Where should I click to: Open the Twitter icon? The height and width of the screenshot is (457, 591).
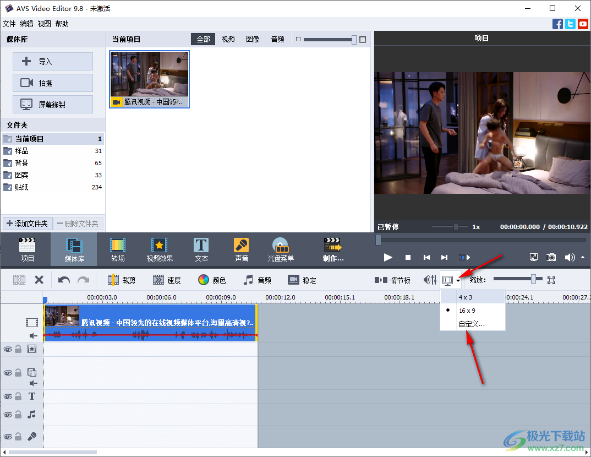point(570,24)
